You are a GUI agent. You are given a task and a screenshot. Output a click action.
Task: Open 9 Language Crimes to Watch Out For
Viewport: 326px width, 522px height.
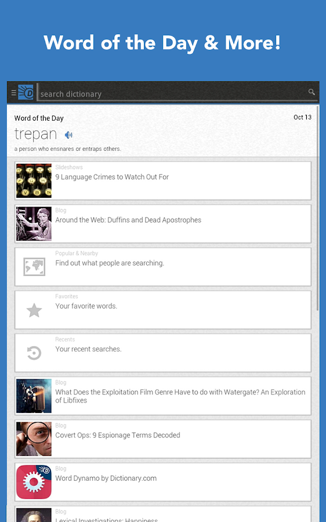163,181
